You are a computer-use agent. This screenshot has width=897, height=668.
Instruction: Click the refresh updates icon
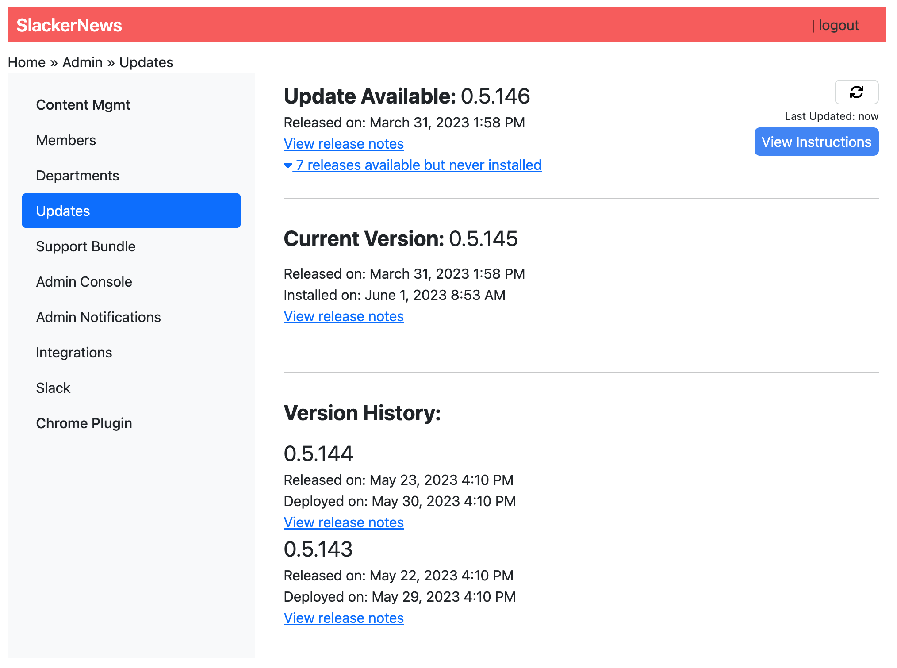(856, 92)
